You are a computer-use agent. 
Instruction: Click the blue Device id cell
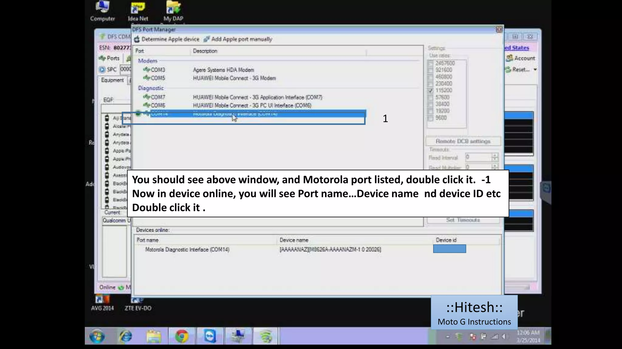pos(449,249)
